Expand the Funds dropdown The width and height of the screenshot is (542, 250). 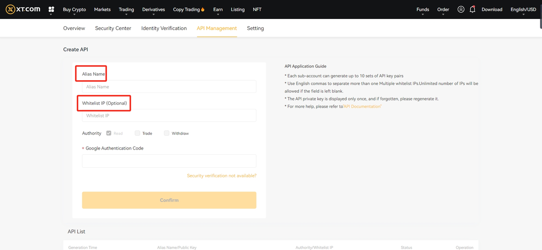click(423, 9)
